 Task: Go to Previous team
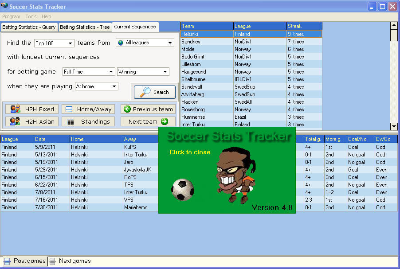point(148,109)
